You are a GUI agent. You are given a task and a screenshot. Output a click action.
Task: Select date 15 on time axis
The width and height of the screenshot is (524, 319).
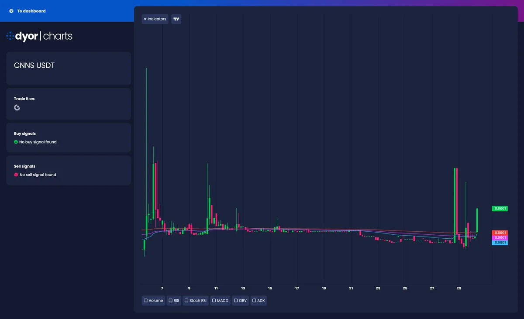[x=270, y=288]
